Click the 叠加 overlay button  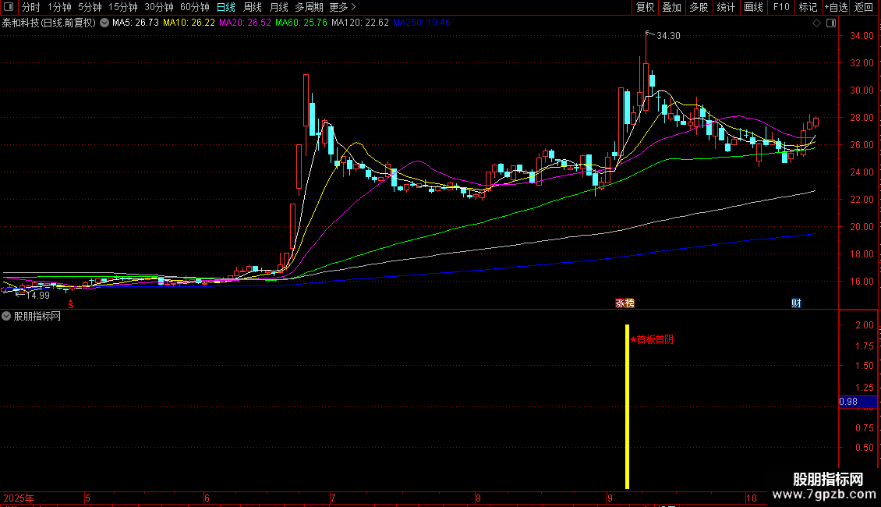671,7
